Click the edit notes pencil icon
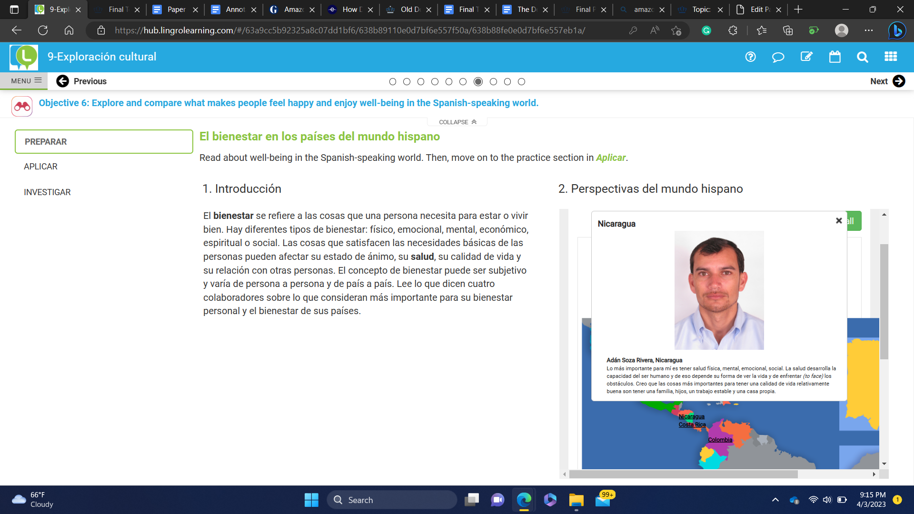Viewport: 914px width, 514px height. (806, 57)
